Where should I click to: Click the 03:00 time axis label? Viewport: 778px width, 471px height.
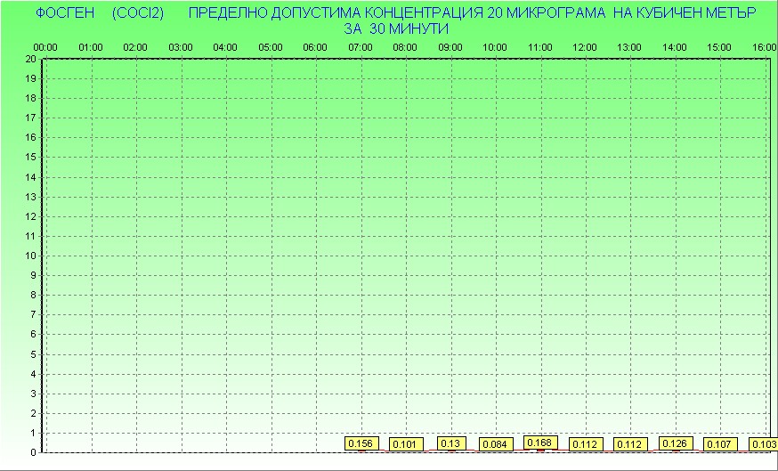[181, 47]
